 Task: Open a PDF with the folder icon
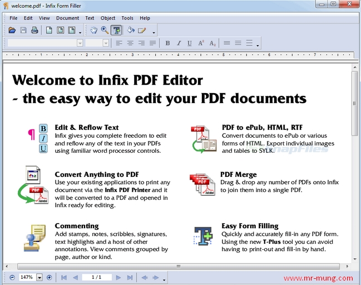[x=12, y=30]
